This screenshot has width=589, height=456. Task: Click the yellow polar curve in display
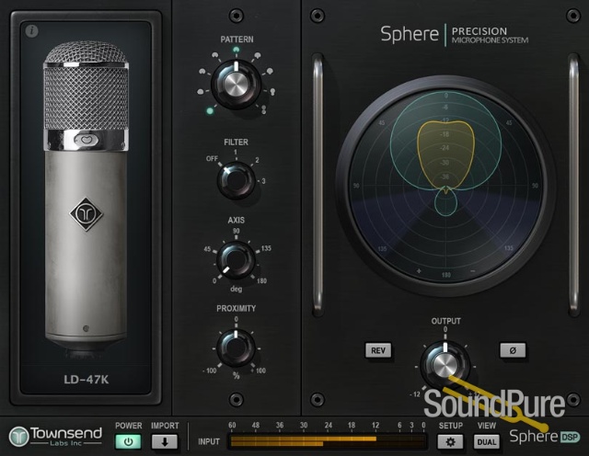coord(445,155)
